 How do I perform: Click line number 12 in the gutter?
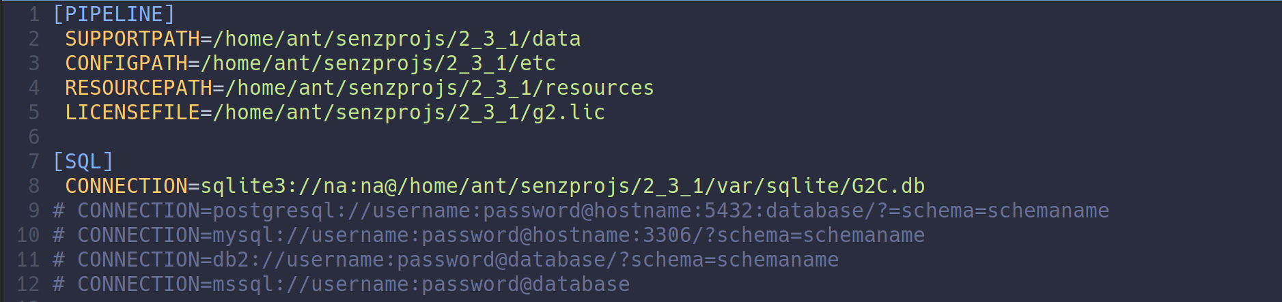tap(28, 284)
